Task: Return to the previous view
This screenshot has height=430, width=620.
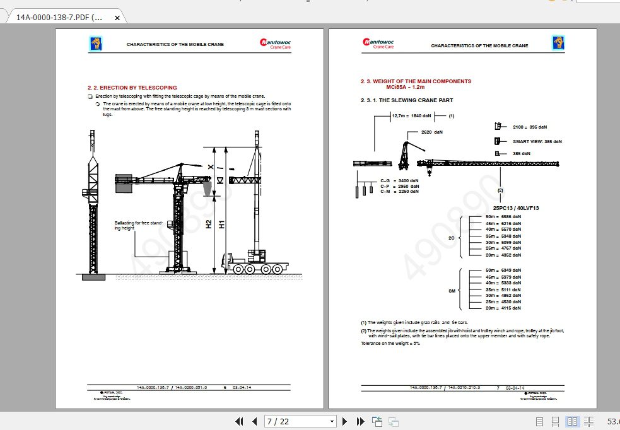Action: [377, 421]
